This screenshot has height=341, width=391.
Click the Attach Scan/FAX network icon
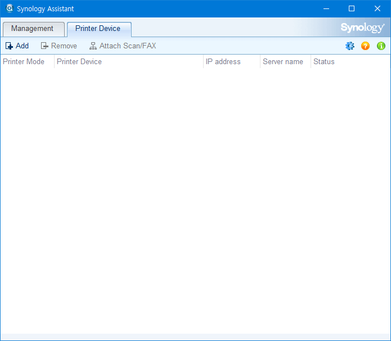point(93,46)
